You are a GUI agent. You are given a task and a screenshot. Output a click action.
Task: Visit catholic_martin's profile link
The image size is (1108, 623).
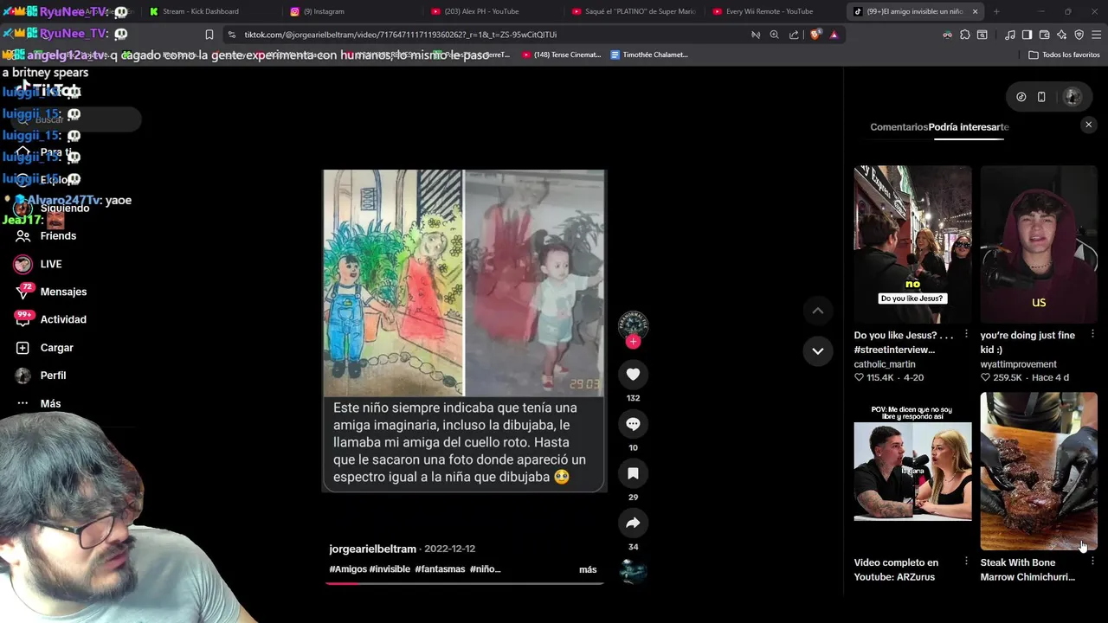[884, 364]
